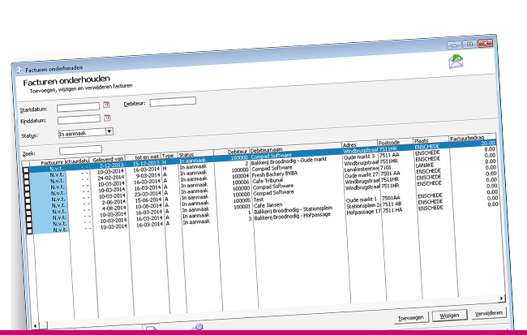
Task: Click the '4-08-2014' delivery date cell
Action: pyautogui.click(x=114, y=208)
